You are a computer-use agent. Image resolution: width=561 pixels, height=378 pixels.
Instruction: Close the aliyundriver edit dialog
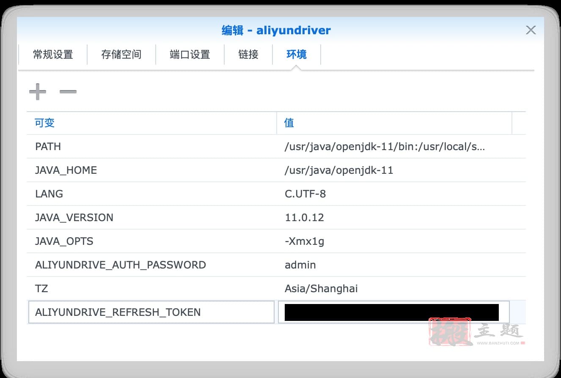(531, 30)
